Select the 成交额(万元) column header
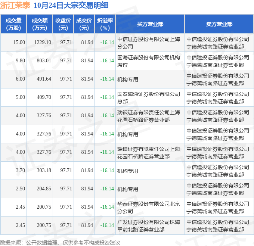The height and width of the screenshot is (246, 254). (40, 24)
